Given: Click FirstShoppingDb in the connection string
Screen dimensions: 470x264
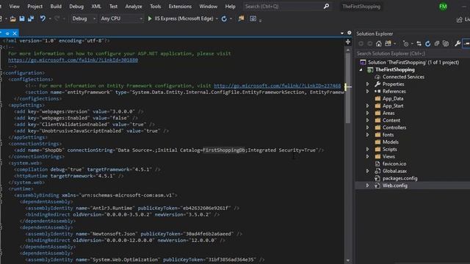Looking at the screenshot, I should [x=224, y=150].
